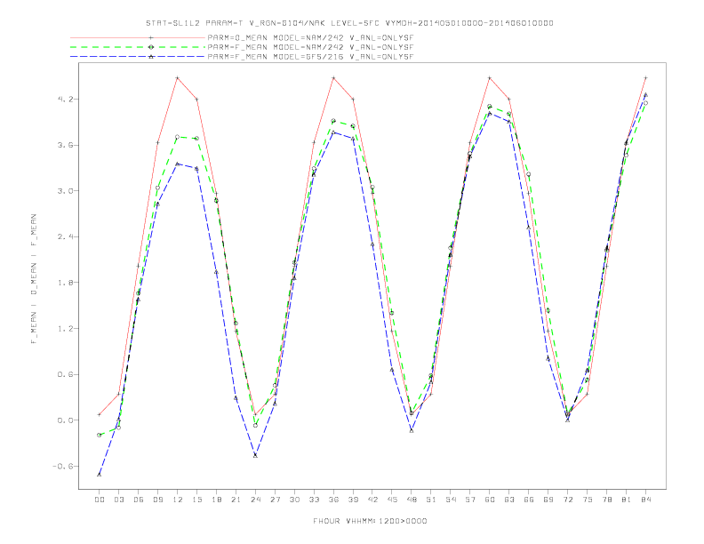704x544 pixels.
Task: Click the 21 forecast hour tick label
Action: click(x=236, y=500)
